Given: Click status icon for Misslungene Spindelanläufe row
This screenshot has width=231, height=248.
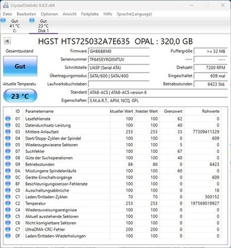Looking at the screenshot, I should click(x=8, y=170).
